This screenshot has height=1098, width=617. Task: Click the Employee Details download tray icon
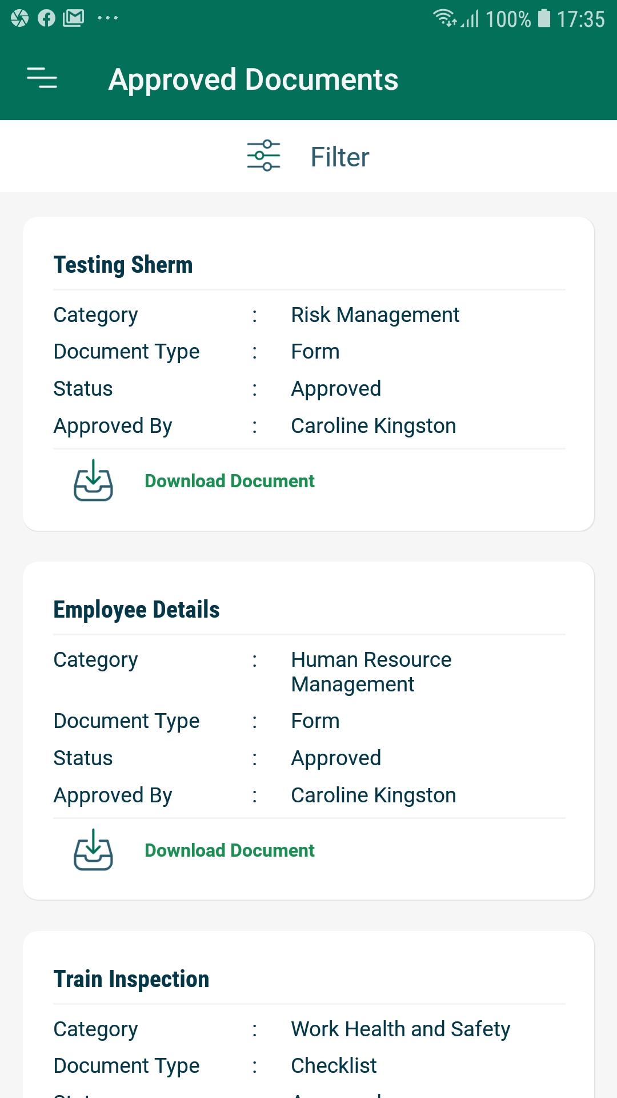click(93, 850)
